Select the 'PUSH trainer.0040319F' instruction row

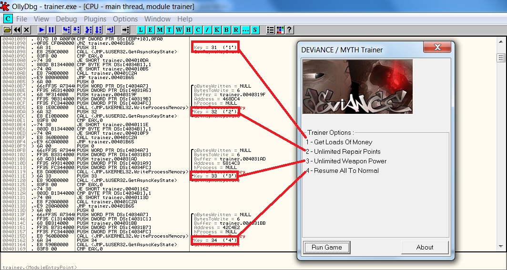click(96, 95)
